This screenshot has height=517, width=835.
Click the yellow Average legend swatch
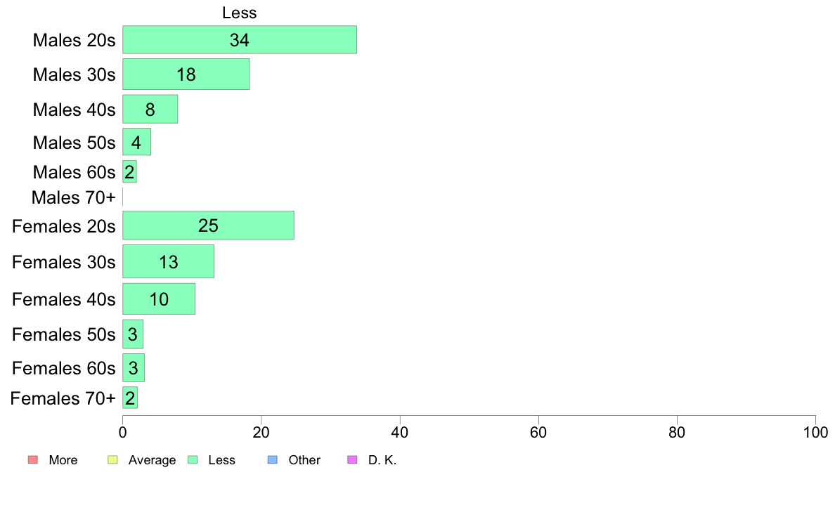(x=112, y=459)
